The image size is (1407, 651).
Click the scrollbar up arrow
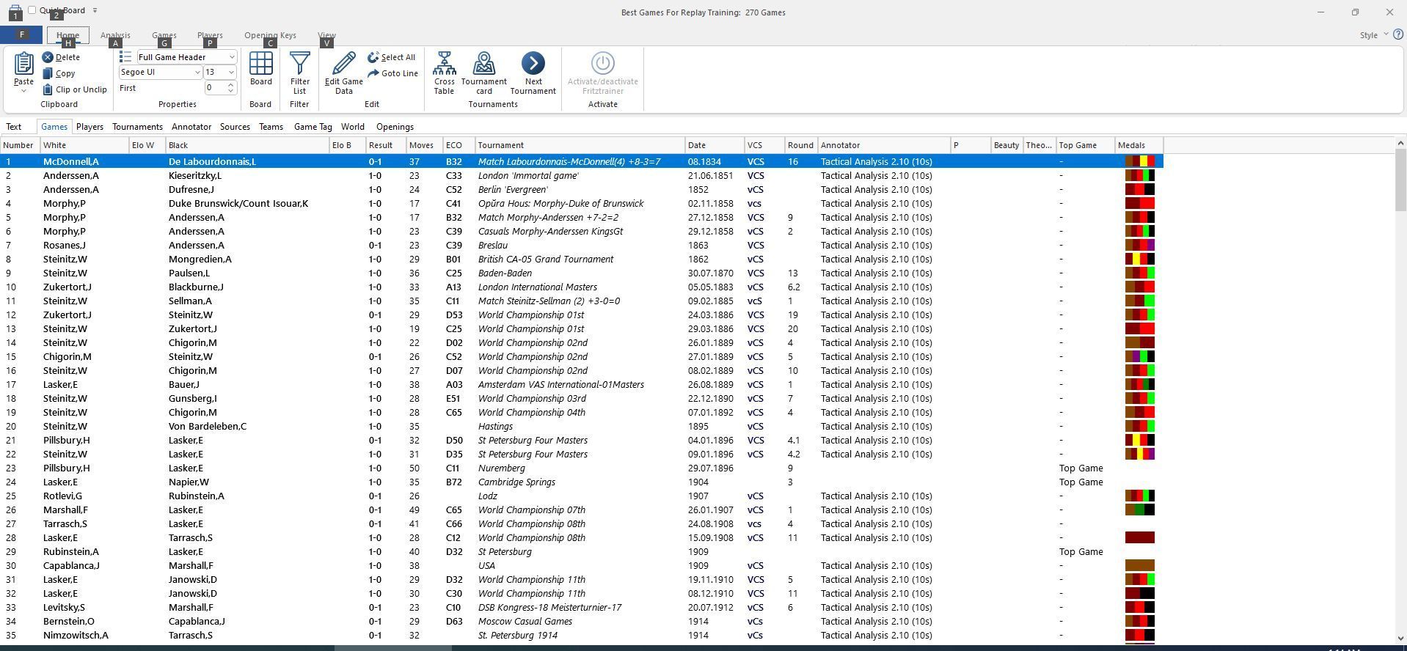(1400, 143)
